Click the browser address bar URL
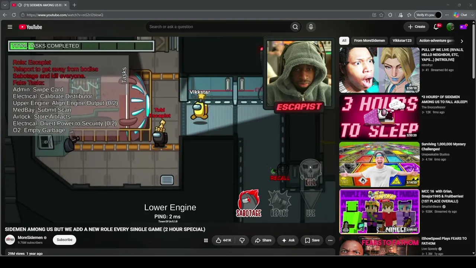This screenshot has height=268, width=476. pyautogui.click(x=65, y=15)
